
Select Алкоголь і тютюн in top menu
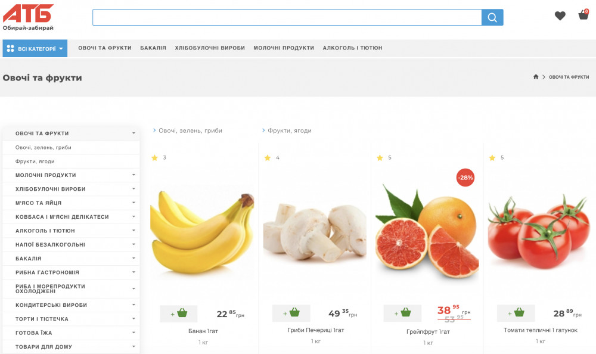tap(352, 48)
